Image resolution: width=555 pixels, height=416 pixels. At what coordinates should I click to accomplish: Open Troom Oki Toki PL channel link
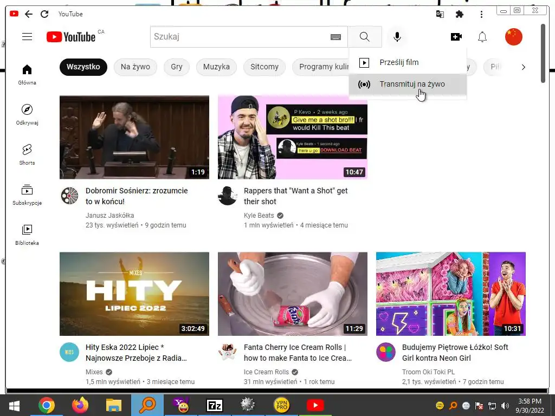(x=428, y=372)
